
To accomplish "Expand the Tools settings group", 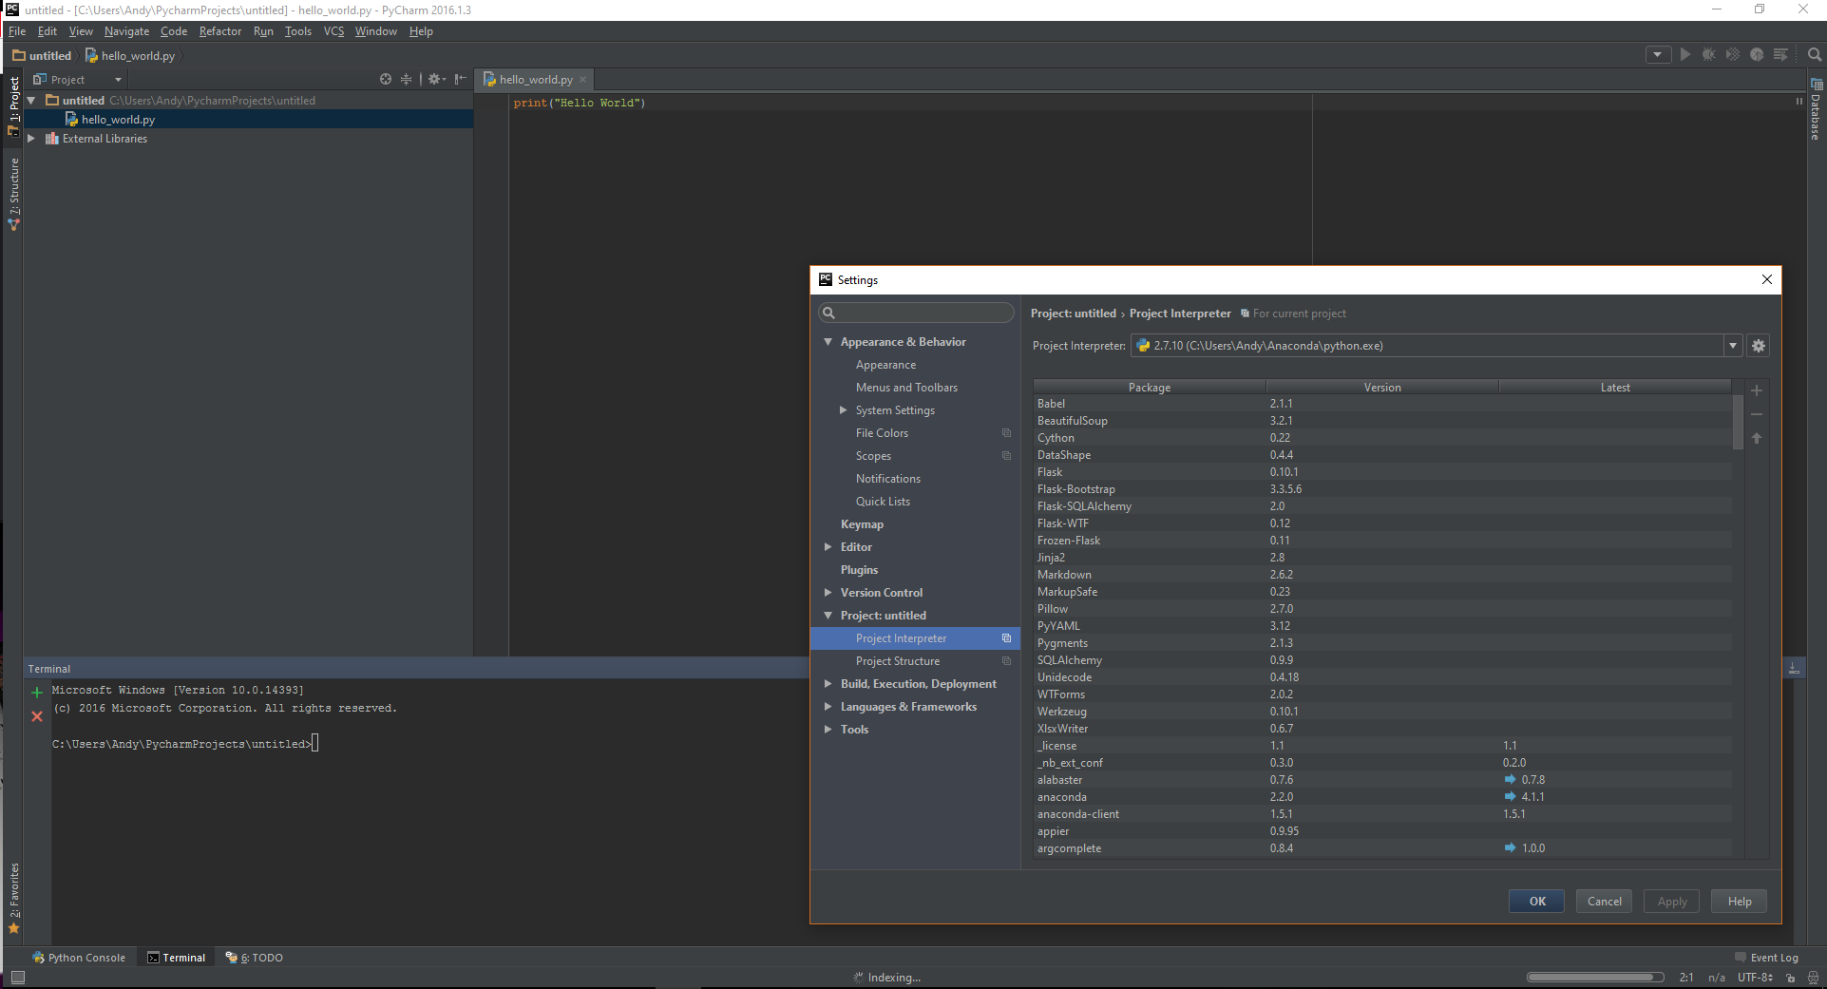I will pos(828,730).
